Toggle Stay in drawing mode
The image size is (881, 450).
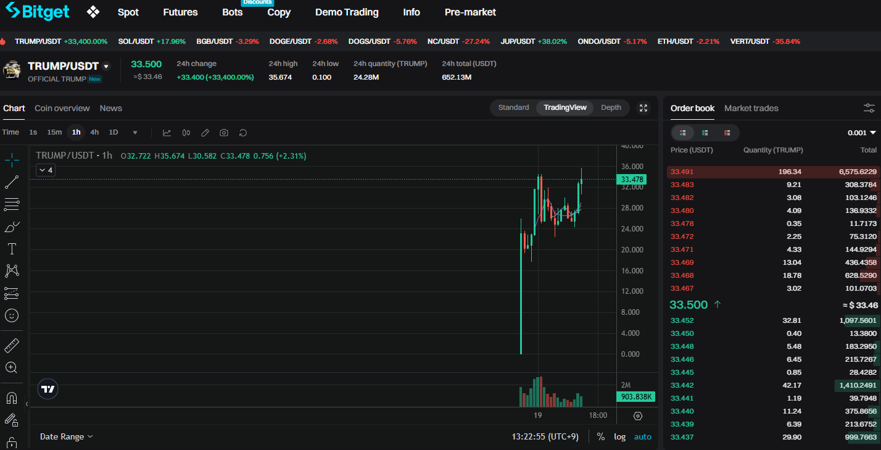tap(12, 420)
